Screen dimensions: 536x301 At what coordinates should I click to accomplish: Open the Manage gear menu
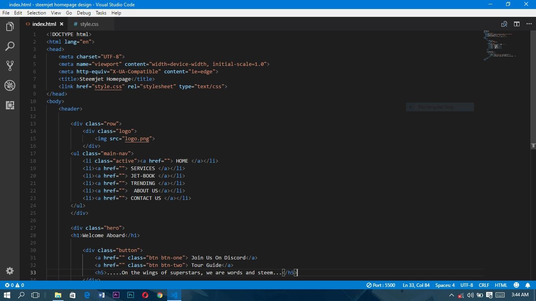tap(10, 271)
